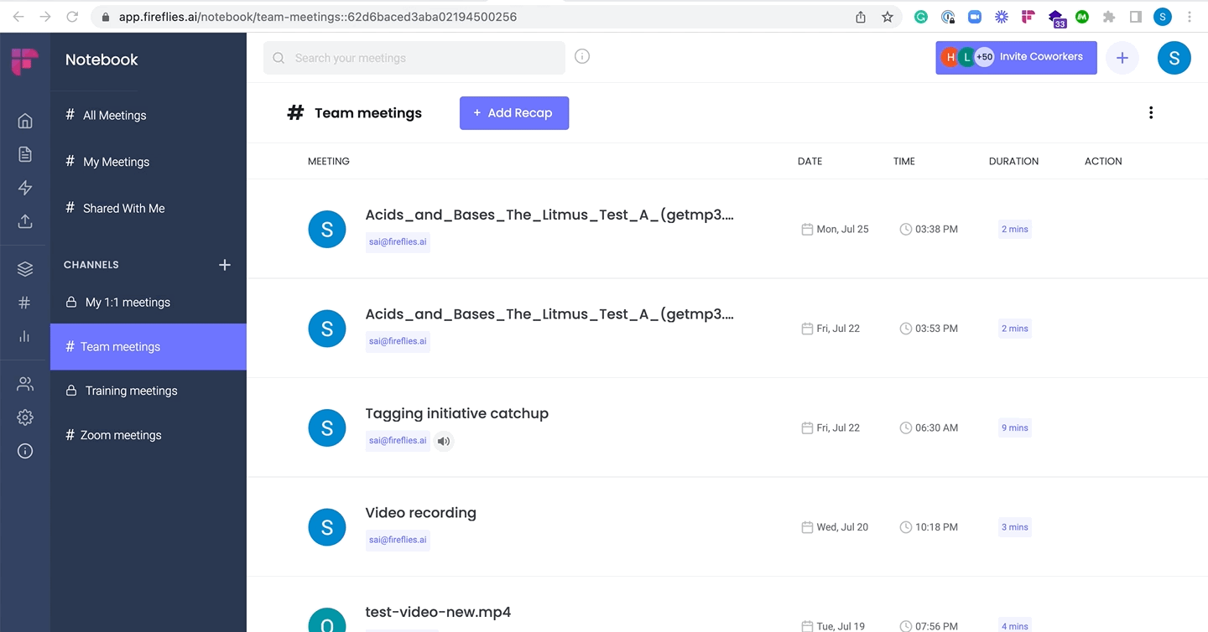Click the DATE column header
The height and width of the screenshot is (632, 1208).
point(810,161)
